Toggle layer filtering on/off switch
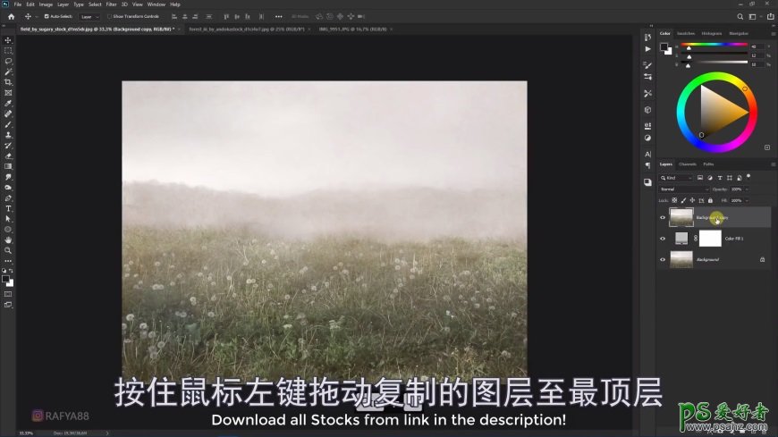 [748, 177]
